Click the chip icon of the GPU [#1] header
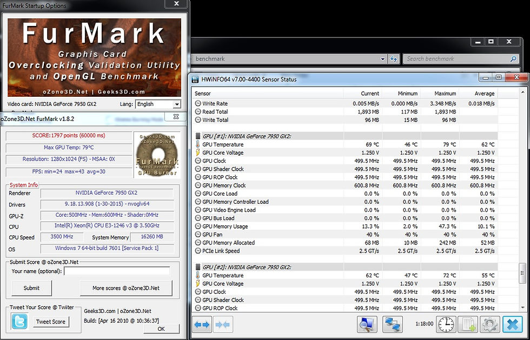This screenshot has height=340, width=530. click(198, 136)
